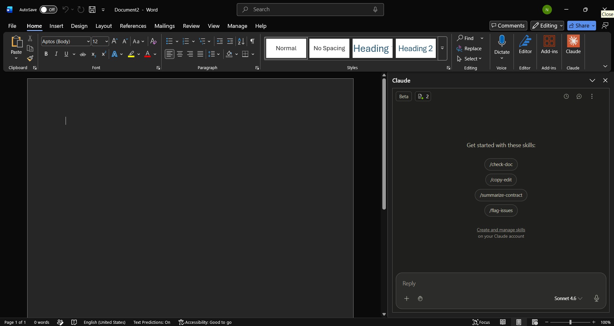Open the Editing mode dropdown

547,26
